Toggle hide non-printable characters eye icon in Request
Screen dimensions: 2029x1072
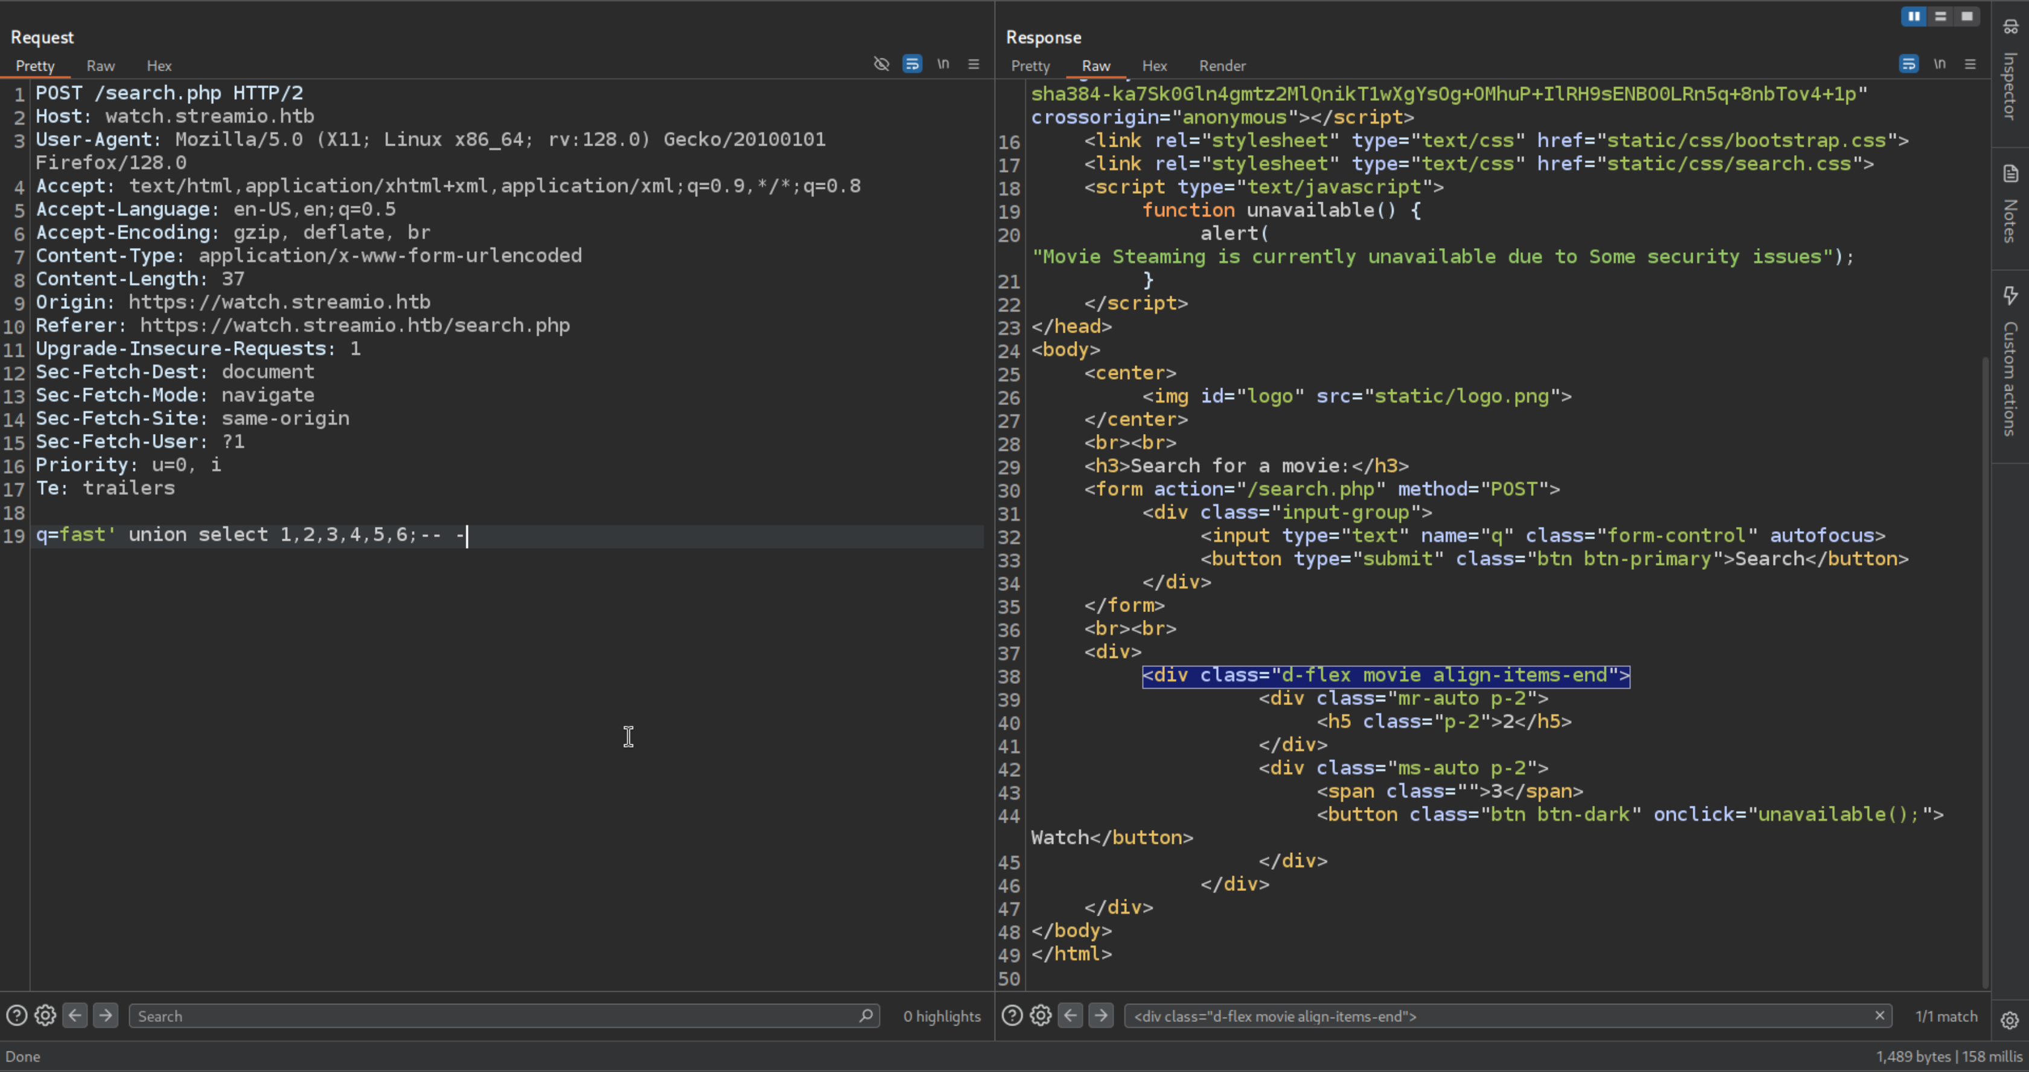882,64
